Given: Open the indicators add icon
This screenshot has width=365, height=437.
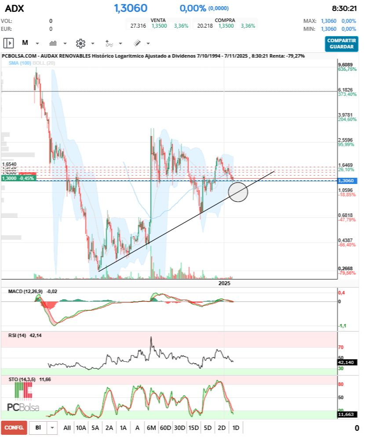Looking at the screenshot, I should click(109, 43).
